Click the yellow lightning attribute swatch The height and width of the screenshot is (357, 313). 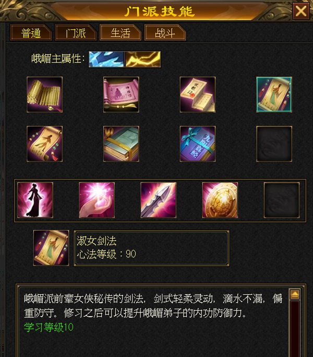143,59
